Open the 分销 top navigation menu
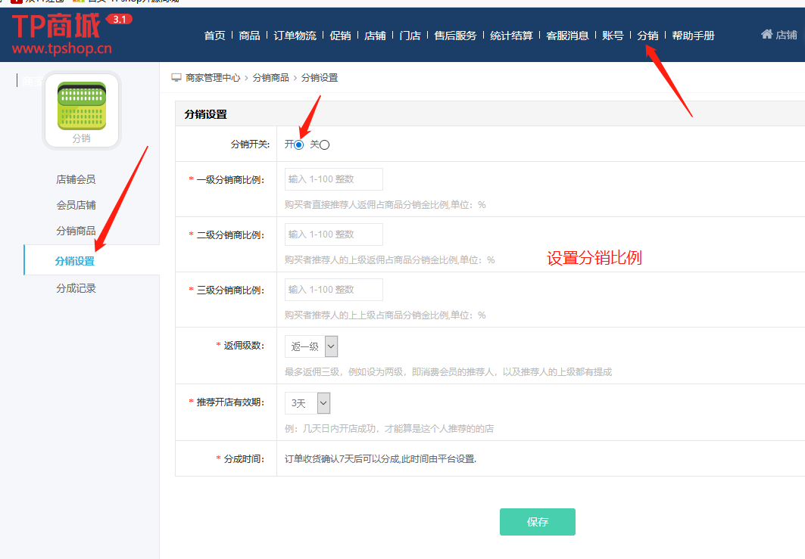 (647, 36)
